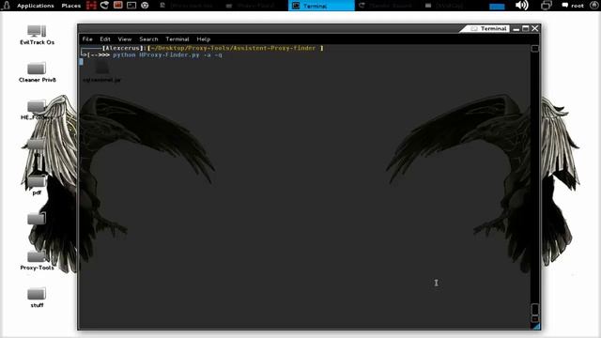Open the Edit menu in Terminal
The height and width of the screenshot is (338, 601).
(105, 39)
